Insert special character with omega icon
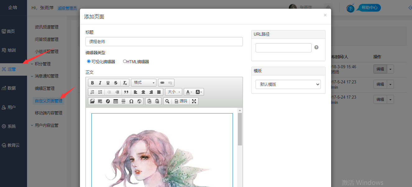The image size is (412, 187). 131,101
